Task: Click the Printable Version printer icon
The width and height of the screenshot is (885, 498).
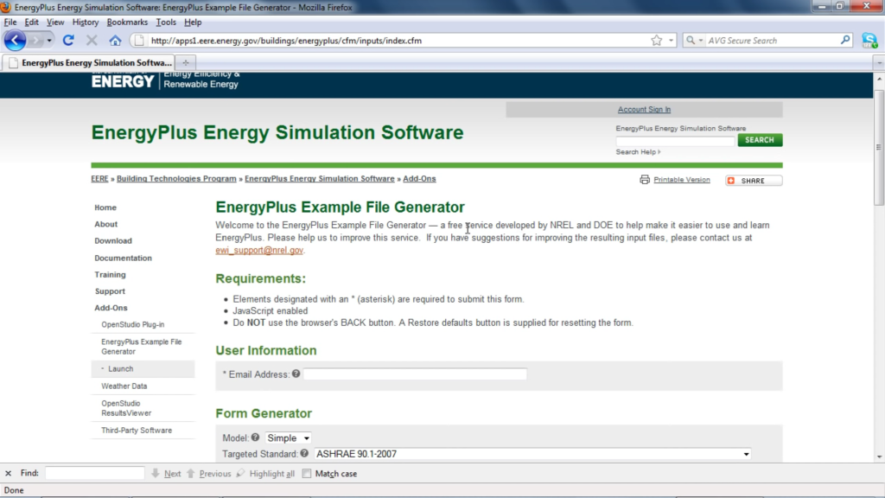Action: pos(645,180)
